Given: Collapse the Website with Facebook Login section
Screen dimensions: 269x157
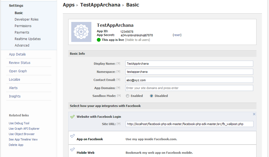Looking at the screenshot, I should click(x=254, y=114).
